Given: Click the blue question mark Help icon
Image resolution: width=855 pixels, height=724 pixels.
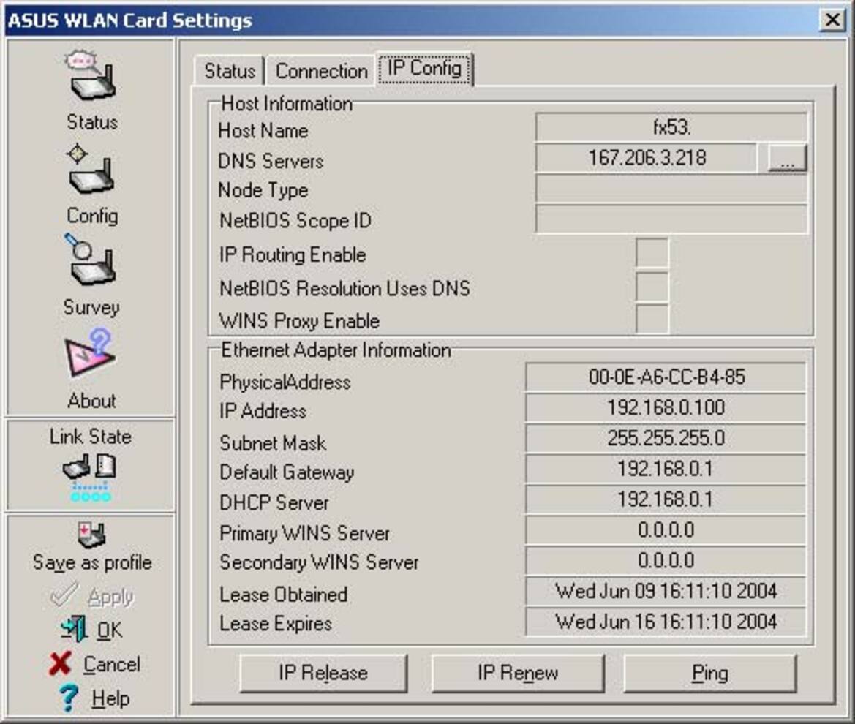Looking at the screenshot, I should tap(68, 698).
